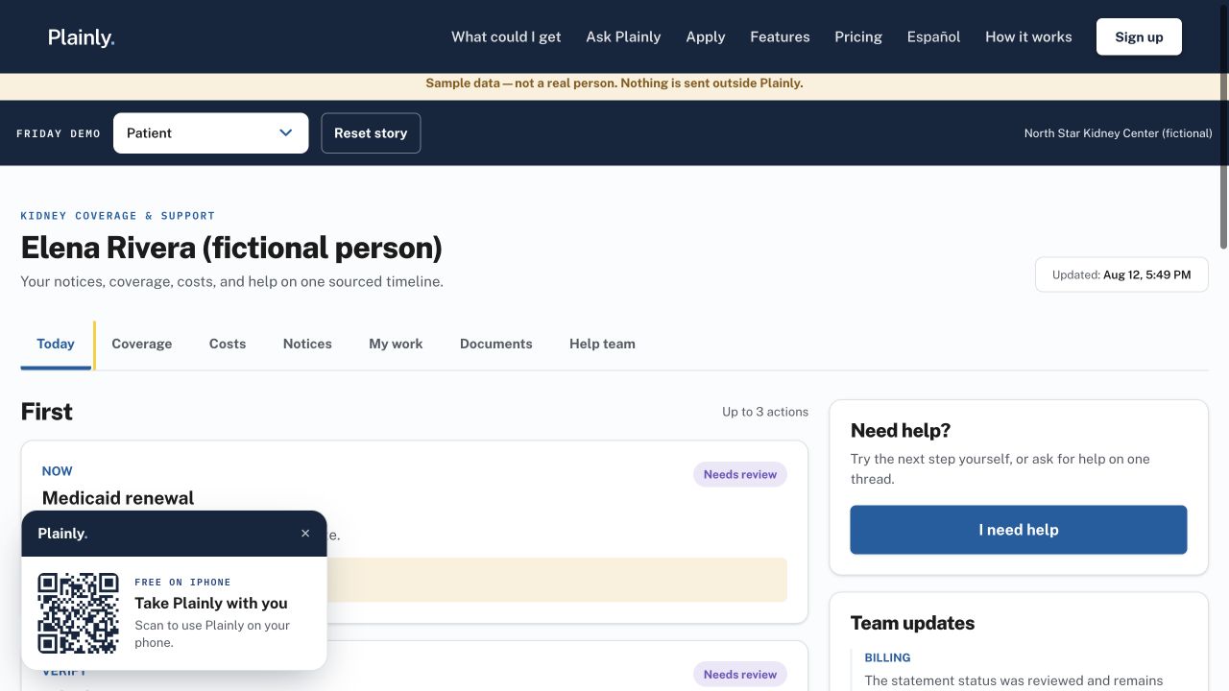
Task: Open the Patient role dropdown
Action: point(210,133)
